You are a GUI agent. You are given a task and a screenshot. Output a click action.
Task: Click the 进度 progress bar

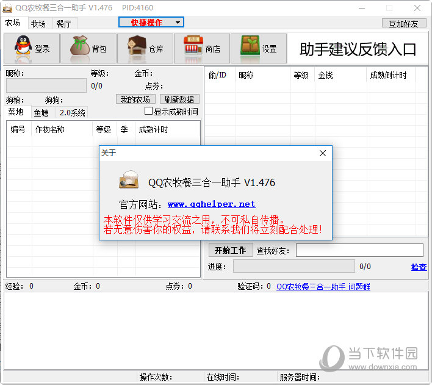pyautogui.click(x=294, y=266)
